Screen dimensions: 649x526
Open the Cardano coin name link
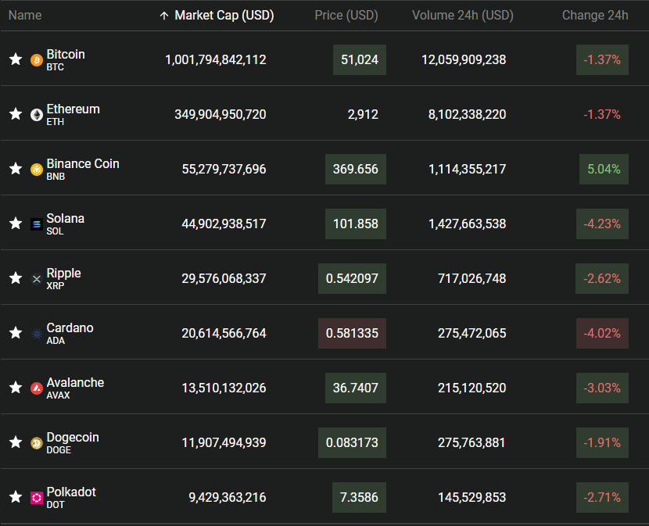70,327
